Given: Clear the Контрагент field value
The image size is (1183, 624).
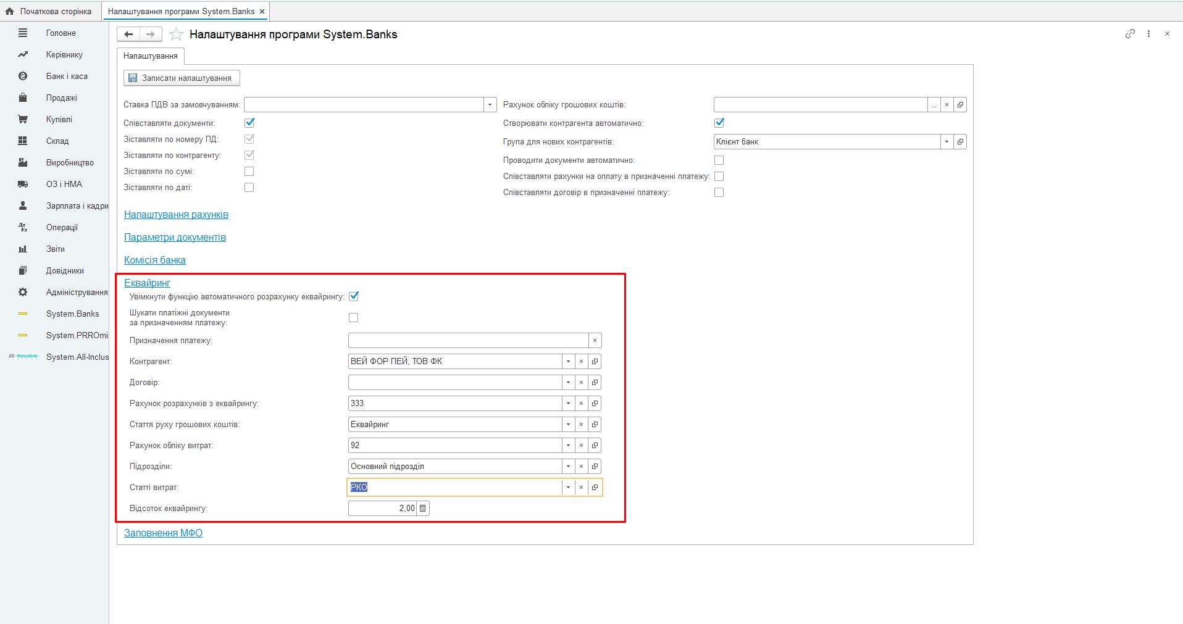Looking at the screenshot, I should [581, 362].
